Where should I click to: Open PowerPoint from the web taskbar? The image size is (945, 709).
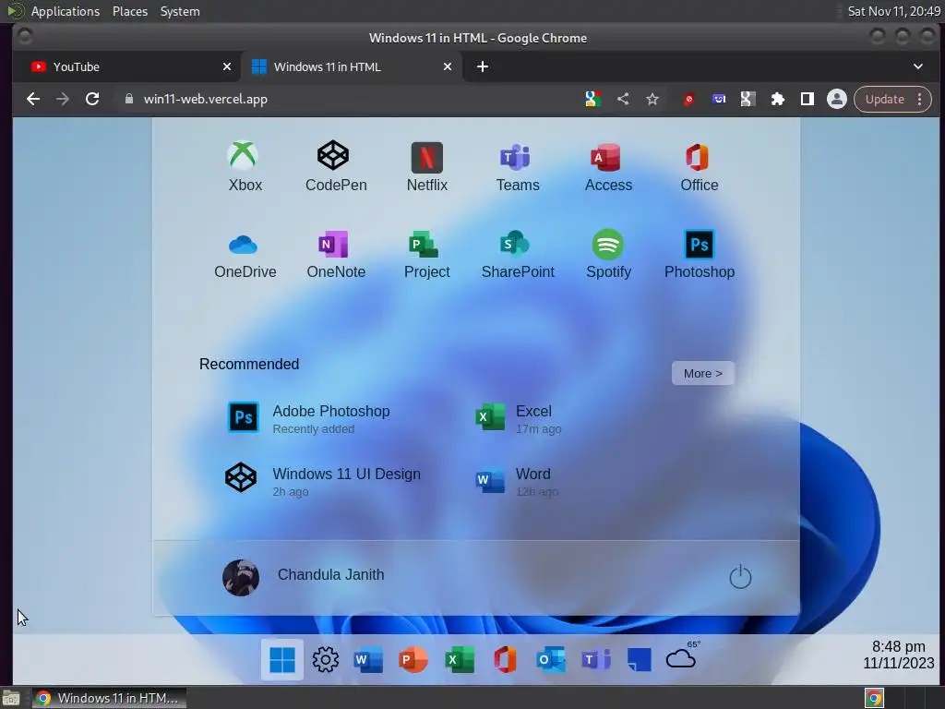413,659
